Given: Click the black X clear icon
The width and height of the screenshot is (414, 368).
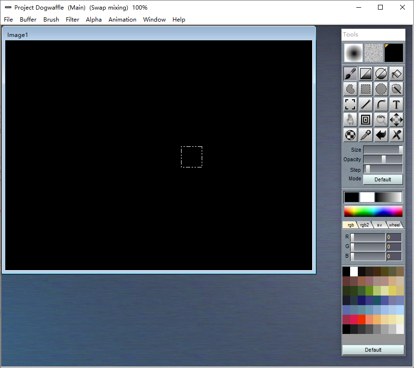Looking at the screenshot, I should pos(396,135).
